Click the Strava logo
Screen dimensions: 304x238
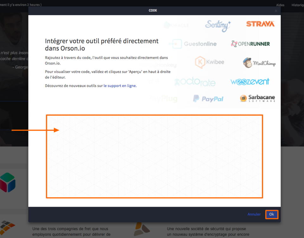260,24
